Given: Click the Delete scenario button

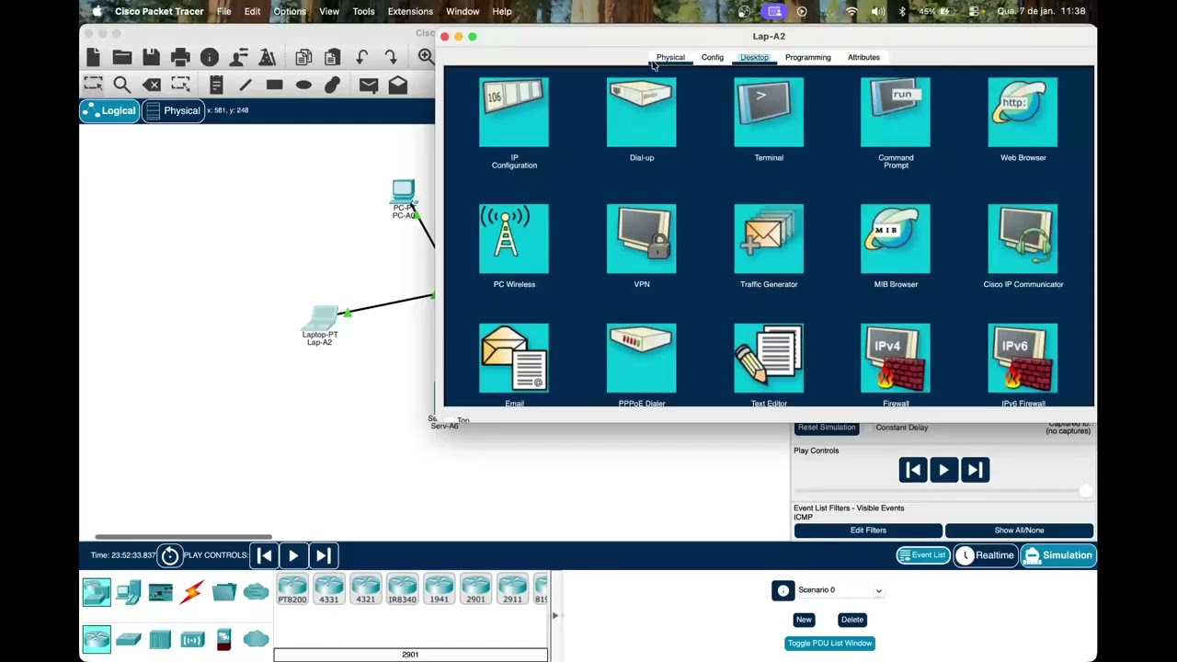Looking at the screenshot, I should (x=852, y=620).
